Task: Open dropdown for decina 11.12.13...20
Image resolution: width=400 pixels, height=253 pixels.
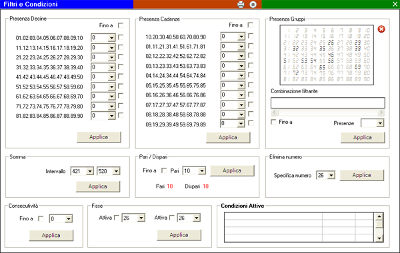Action: pyautogui.click(x=111, y=48)
